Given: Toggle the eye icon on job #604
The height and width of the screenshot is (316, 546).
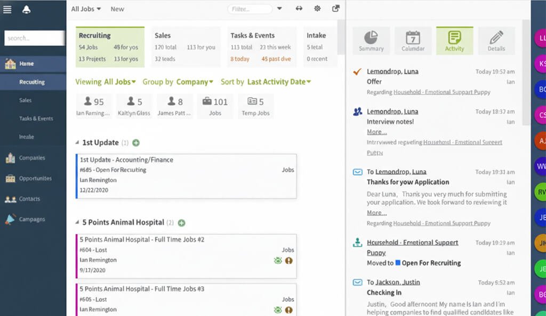Looking at the screenshot, I should (x=278, y=260).
